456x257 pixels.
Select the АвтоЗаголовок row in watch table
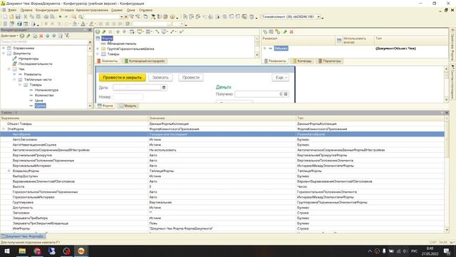pyautogui.click(x=222, y=140)
